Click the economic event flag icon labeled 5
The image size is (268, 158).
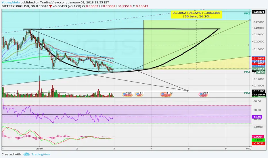(x=139, y=94)
